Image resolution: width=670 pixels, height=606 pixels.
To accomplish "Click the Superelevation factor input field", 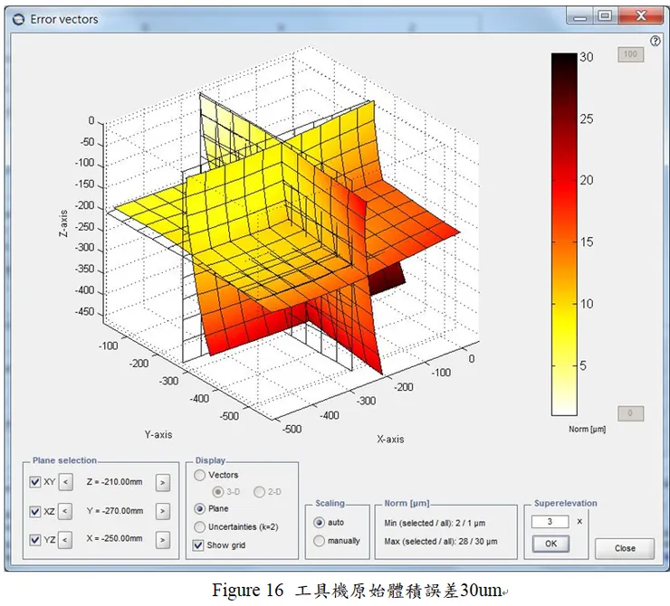I will 550,522.
